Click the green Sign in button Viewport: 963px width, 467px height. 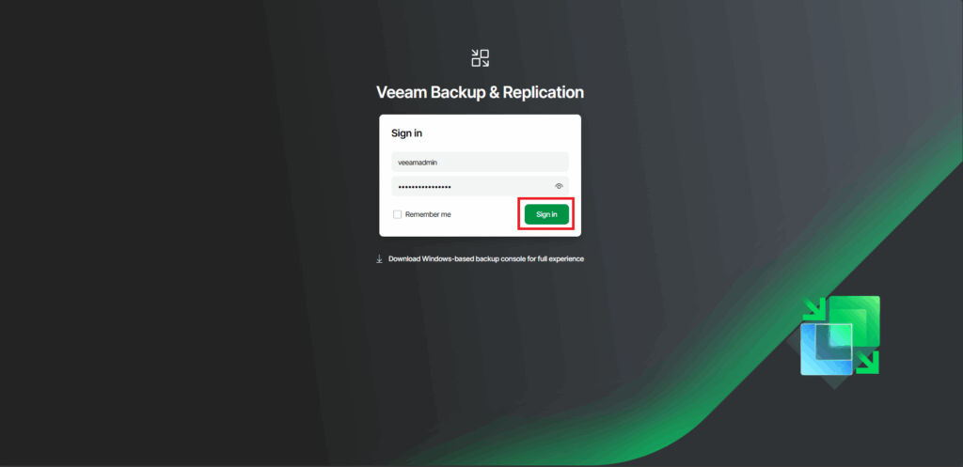[x=546, y=214]
